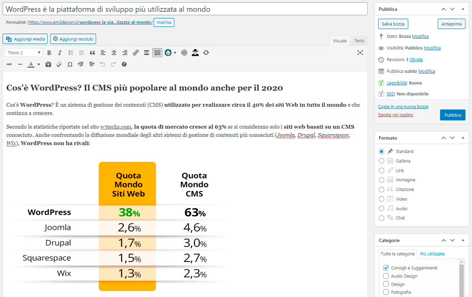Open the Più utilizzate categories tab

tap(432, 254)
